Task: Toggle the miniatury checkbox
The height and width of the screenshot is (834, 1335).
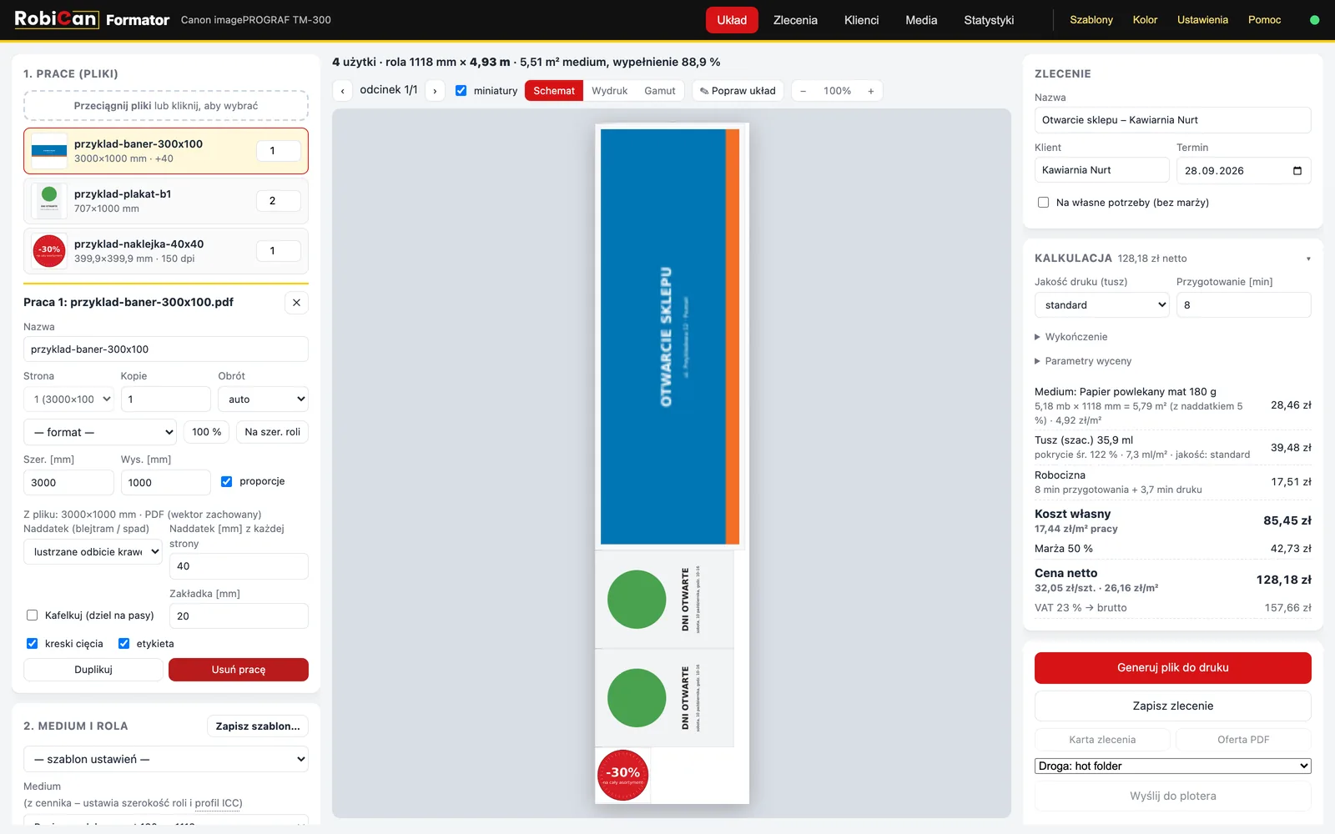Action: click(461, 91)
